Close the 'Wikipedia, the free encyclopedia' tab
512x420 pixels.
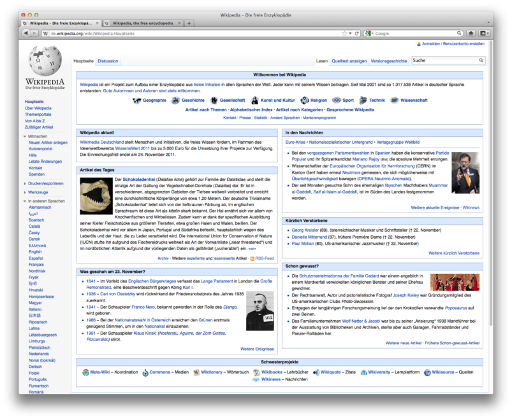click(x=179, y=23)
